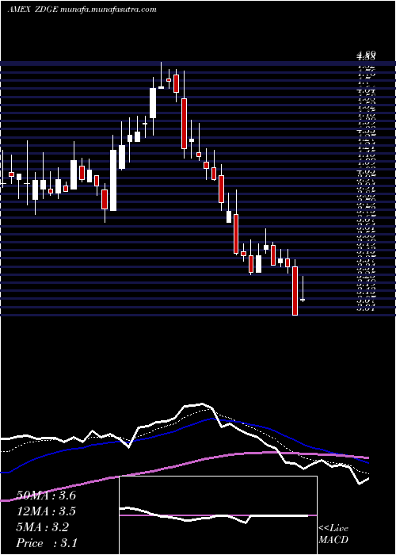Viewport: 396px width, 555px height.
Task: Click the AMEX ZDGE munafasutra.com chart title
Action: [82, 10]
